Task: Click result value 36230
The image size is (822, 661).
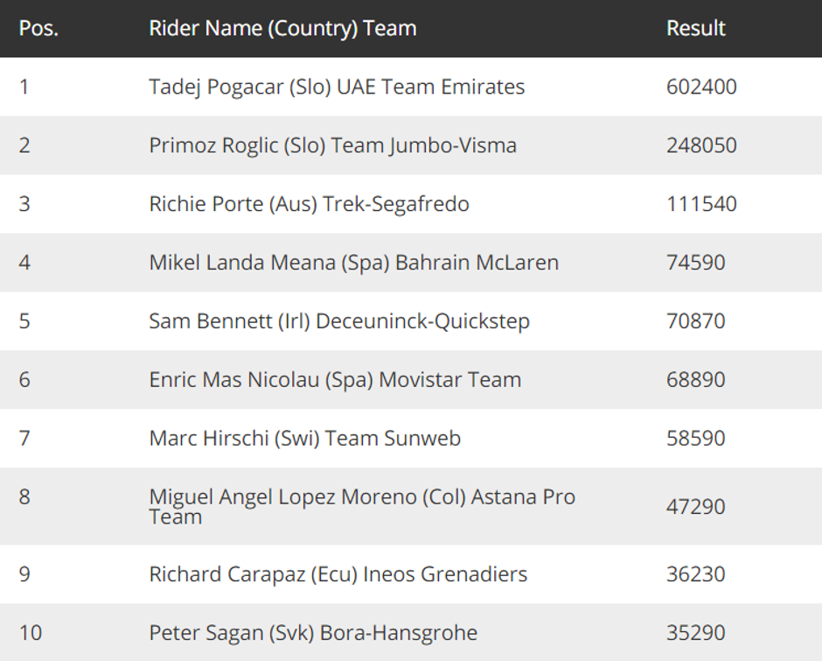Action: [x=695, y=574]
